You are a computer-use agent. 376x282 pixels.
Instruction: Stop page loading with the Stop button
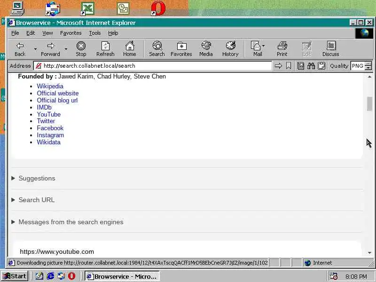(81, 49)
